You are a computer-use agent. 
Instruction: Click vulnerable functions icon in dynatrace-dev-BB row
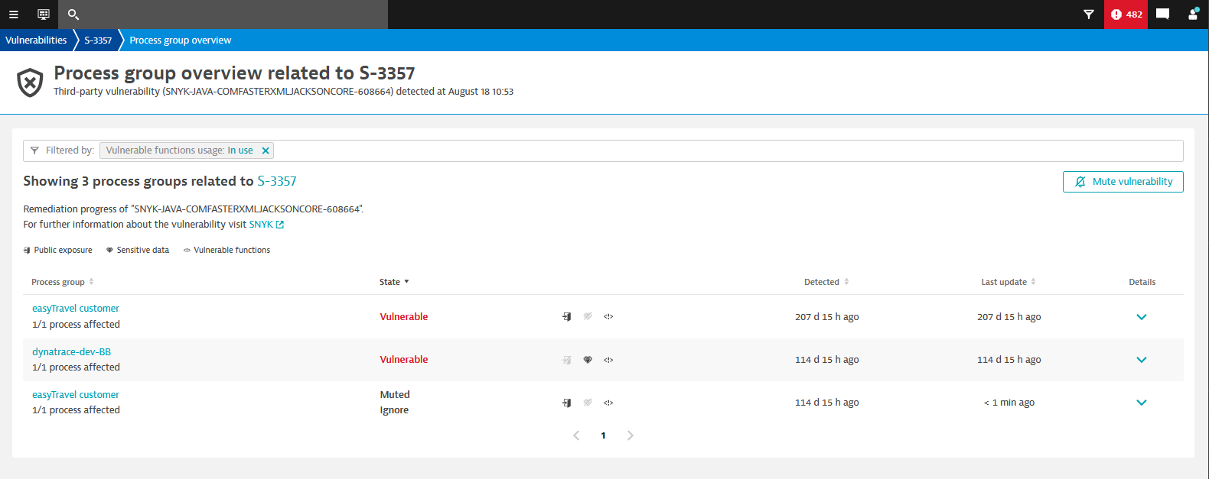click(x=608, y=360)
